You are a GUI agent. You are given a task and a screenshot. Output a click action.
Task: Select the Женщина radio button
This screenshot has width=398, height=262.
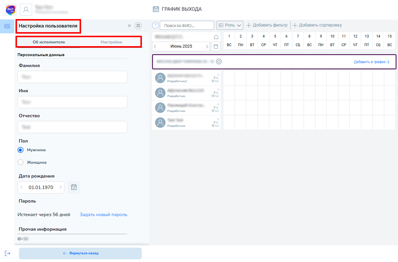[x=21, y=163]
